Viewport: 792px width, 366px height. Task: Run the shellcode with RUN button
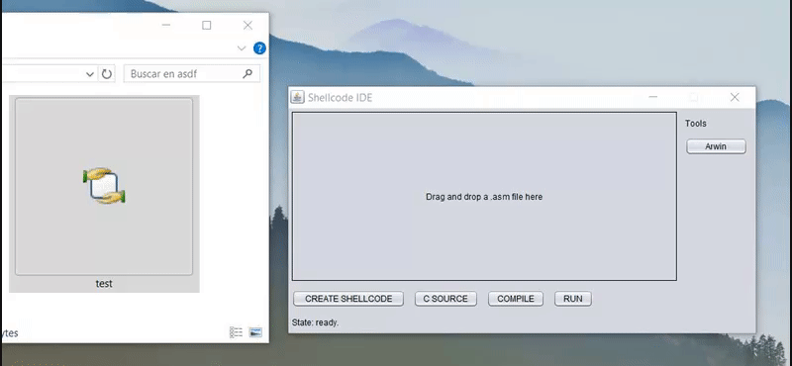[x=573, y=299]
